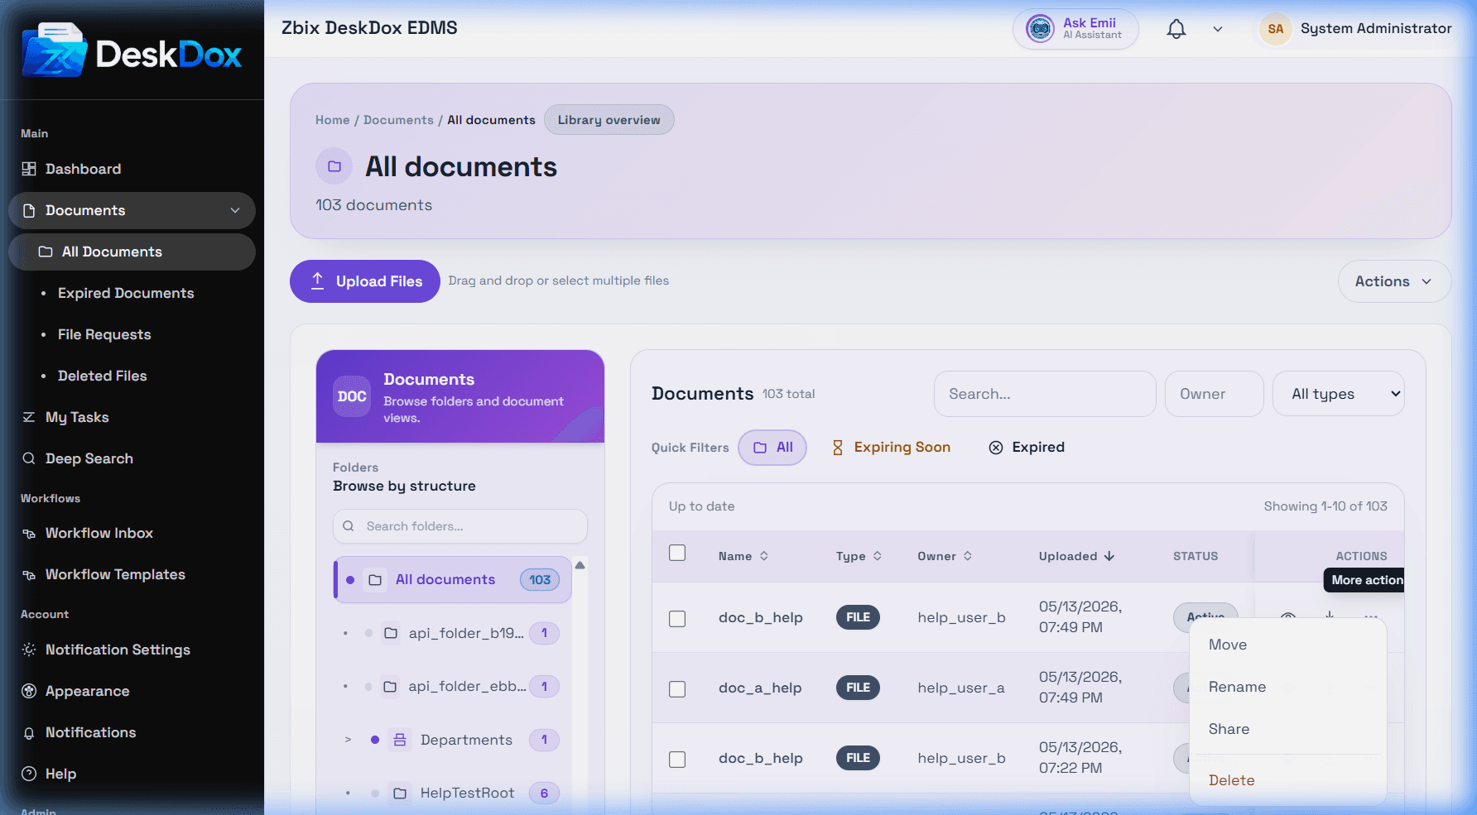Click the Notifications bell icon in sidebar
Screen dimensions: 1477x815
(29, 732)
